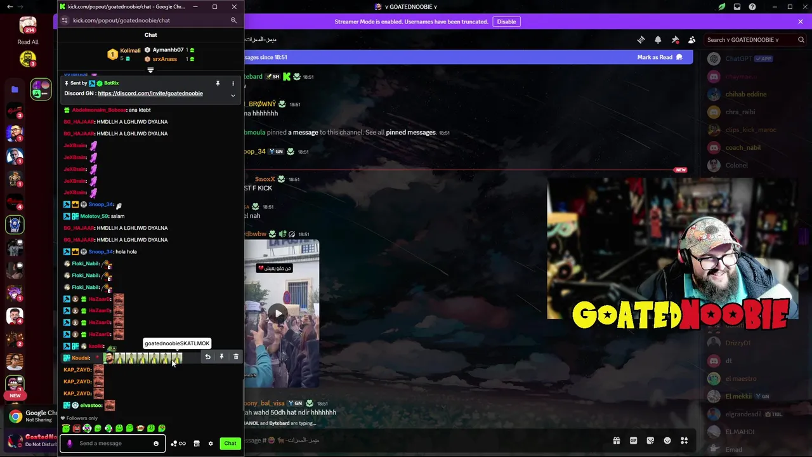This screenshot has width=812, height=457.
Task: Delete Koudsi's hovered chat message
Action: (236, 357)
